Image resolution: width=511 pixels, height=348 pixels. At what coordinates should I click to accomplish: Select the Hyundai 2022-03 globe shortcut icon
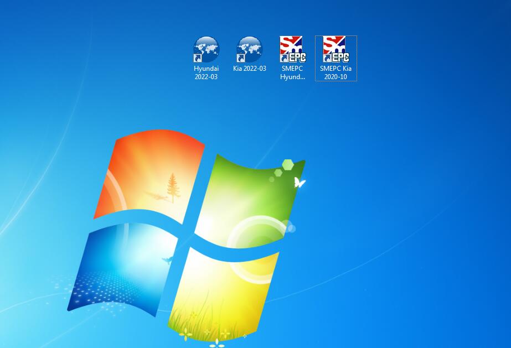point(207,49)
